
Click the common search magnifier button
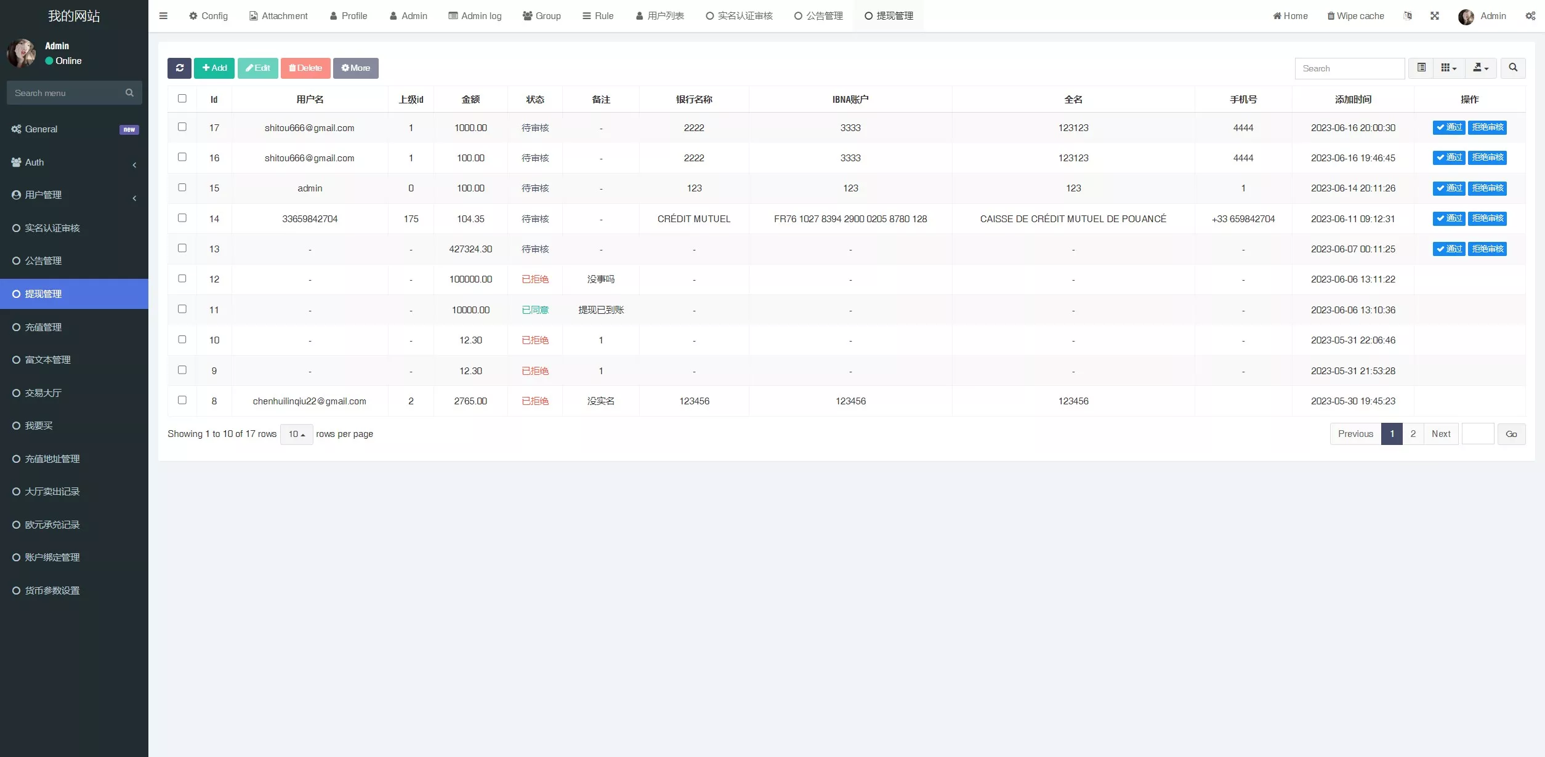(1512, 68)
